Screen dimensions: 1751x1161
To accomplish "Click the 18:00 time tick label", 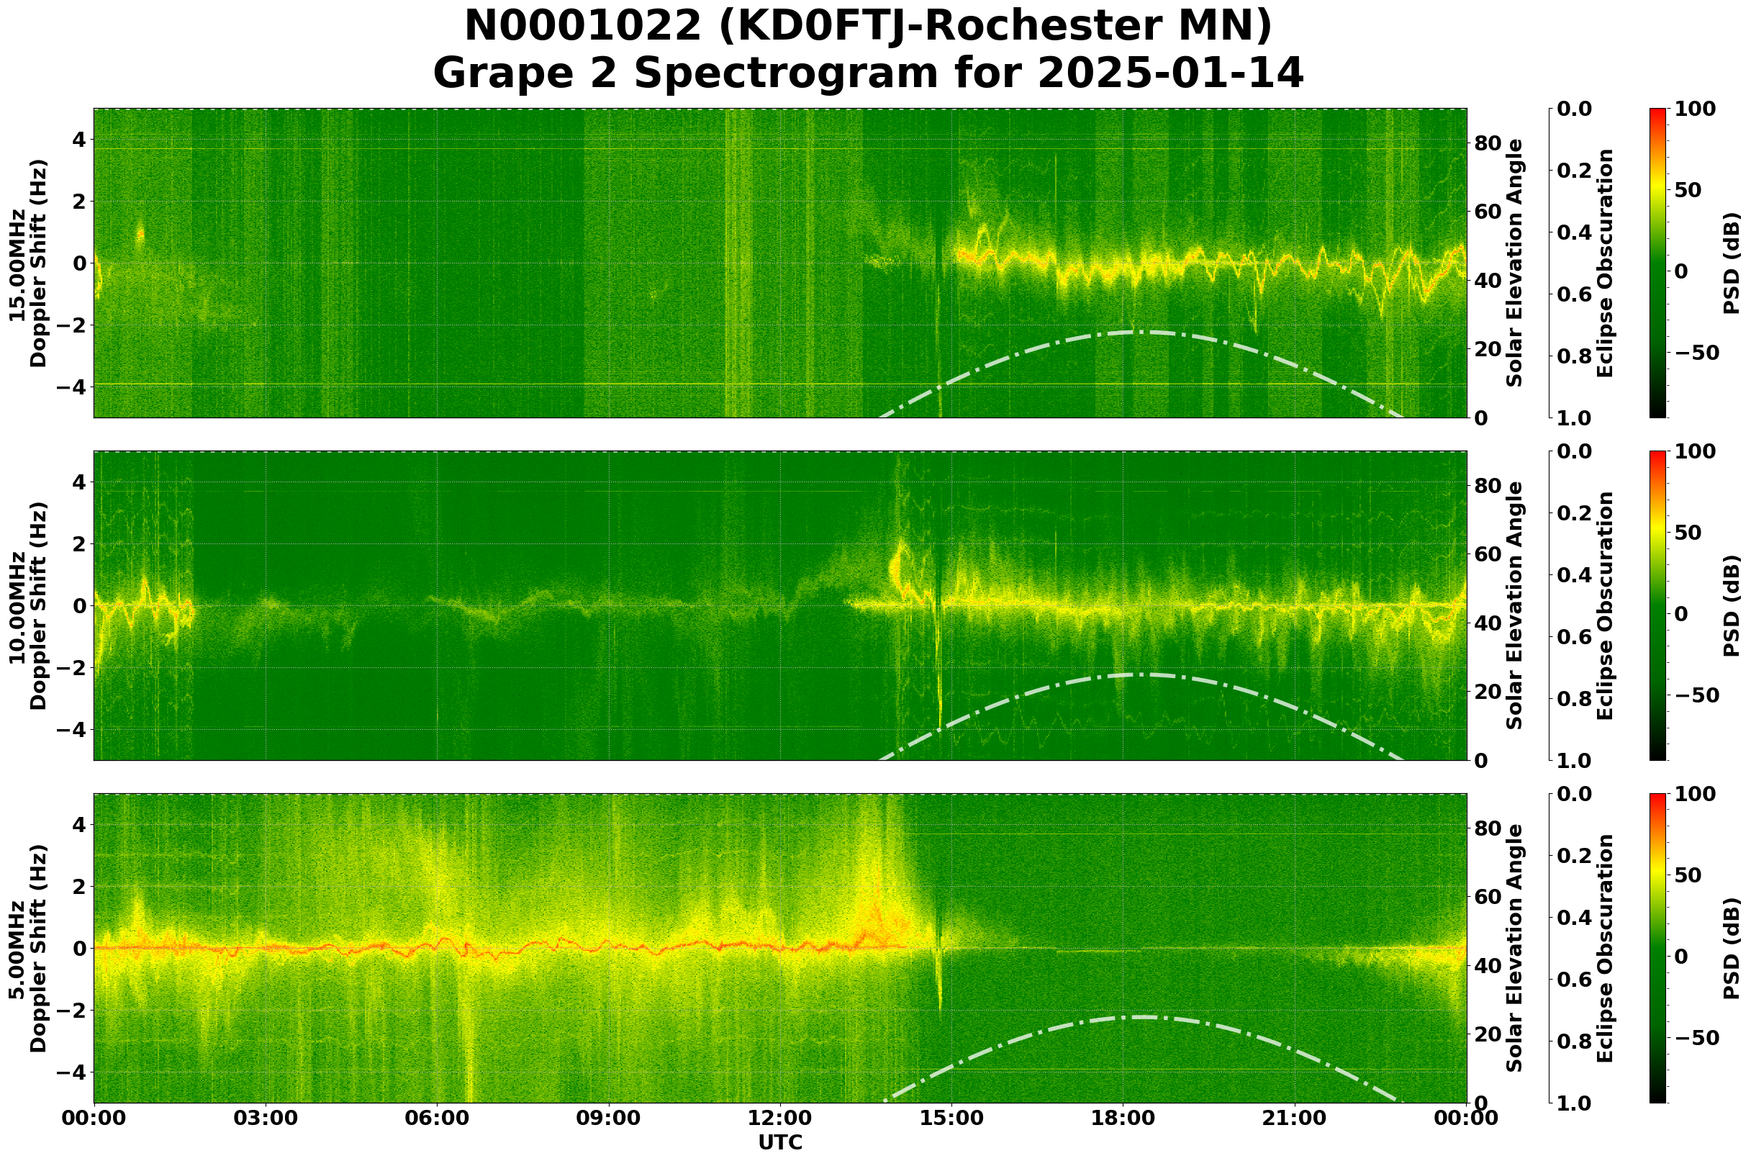I will point(1123,1118).
